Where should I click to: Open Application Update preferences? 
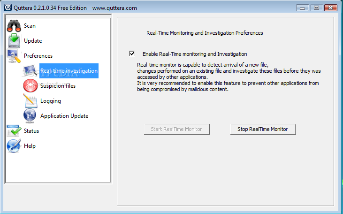pos(64,116)
